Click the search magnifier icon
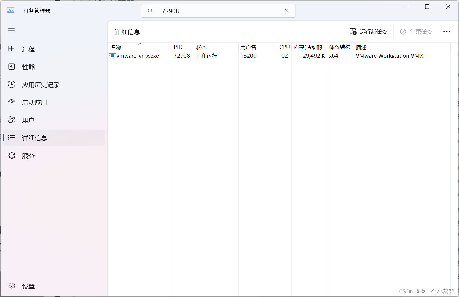459x297 pixels. (150, 11)
